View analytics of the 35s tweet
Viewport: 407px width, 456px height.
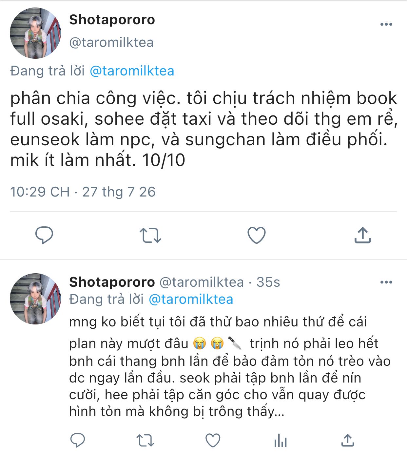click(x=281, y=440)
